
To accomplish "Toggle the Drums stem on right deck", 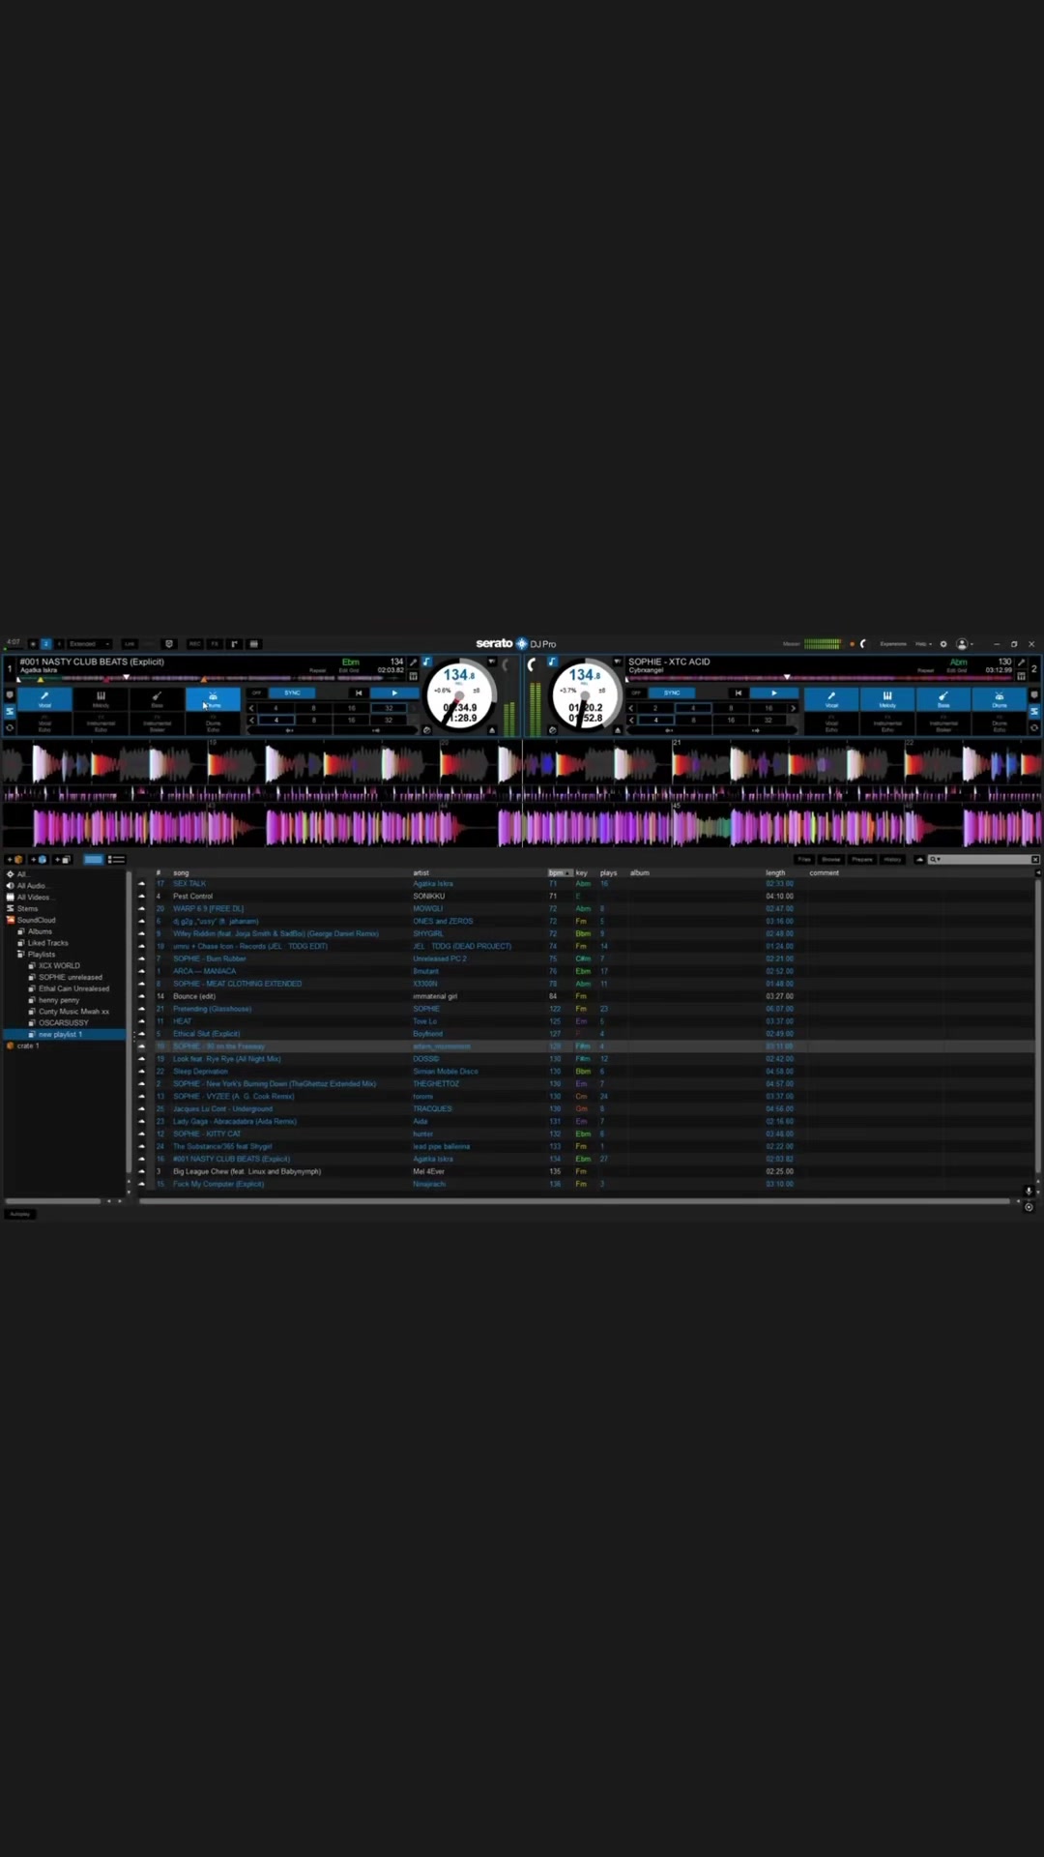I will 1000,698.
